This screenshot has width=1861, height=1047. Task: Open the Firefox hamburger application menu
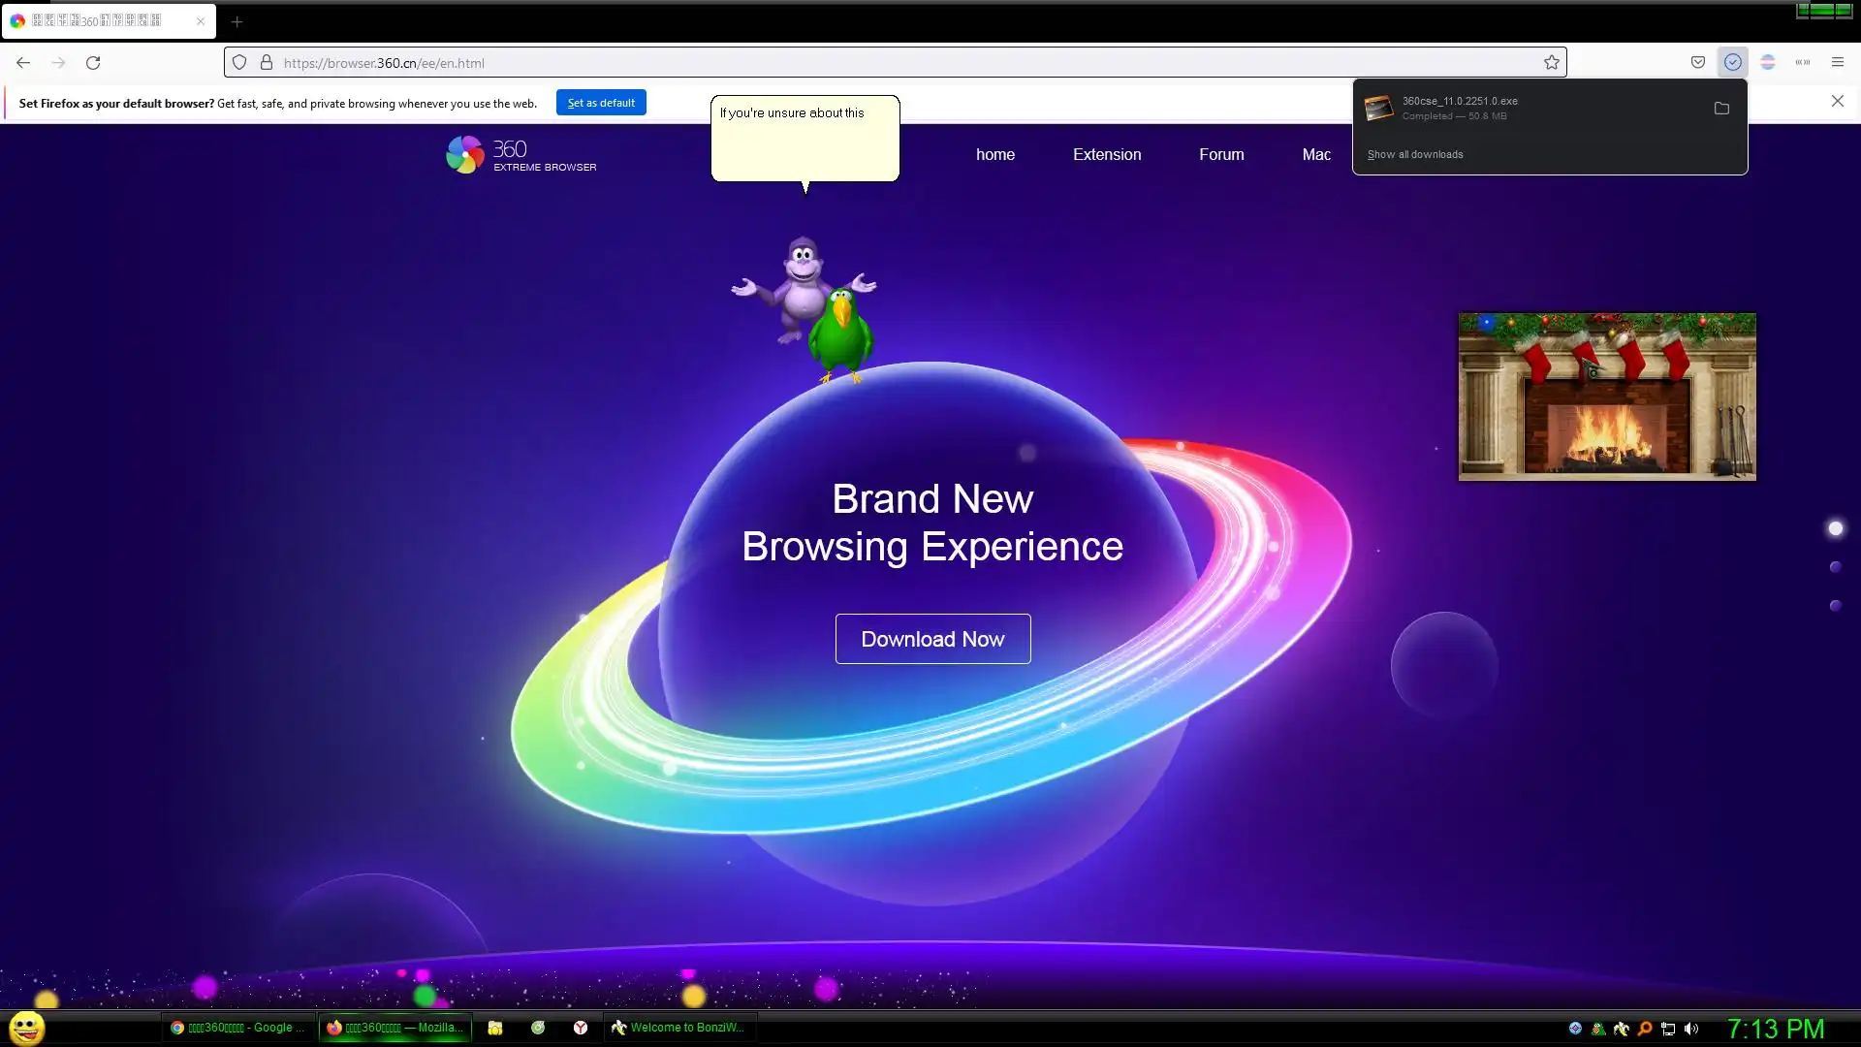click(1838, 63)
